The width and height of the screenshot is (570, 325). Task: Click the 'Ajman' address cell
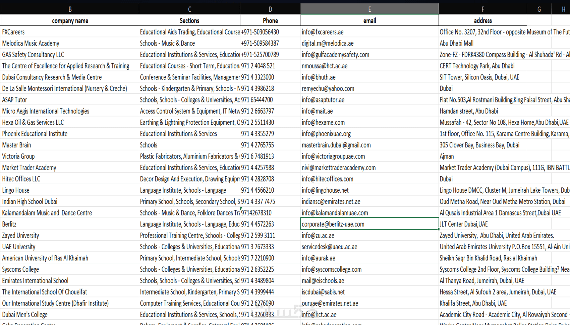(x=483, y=156)
